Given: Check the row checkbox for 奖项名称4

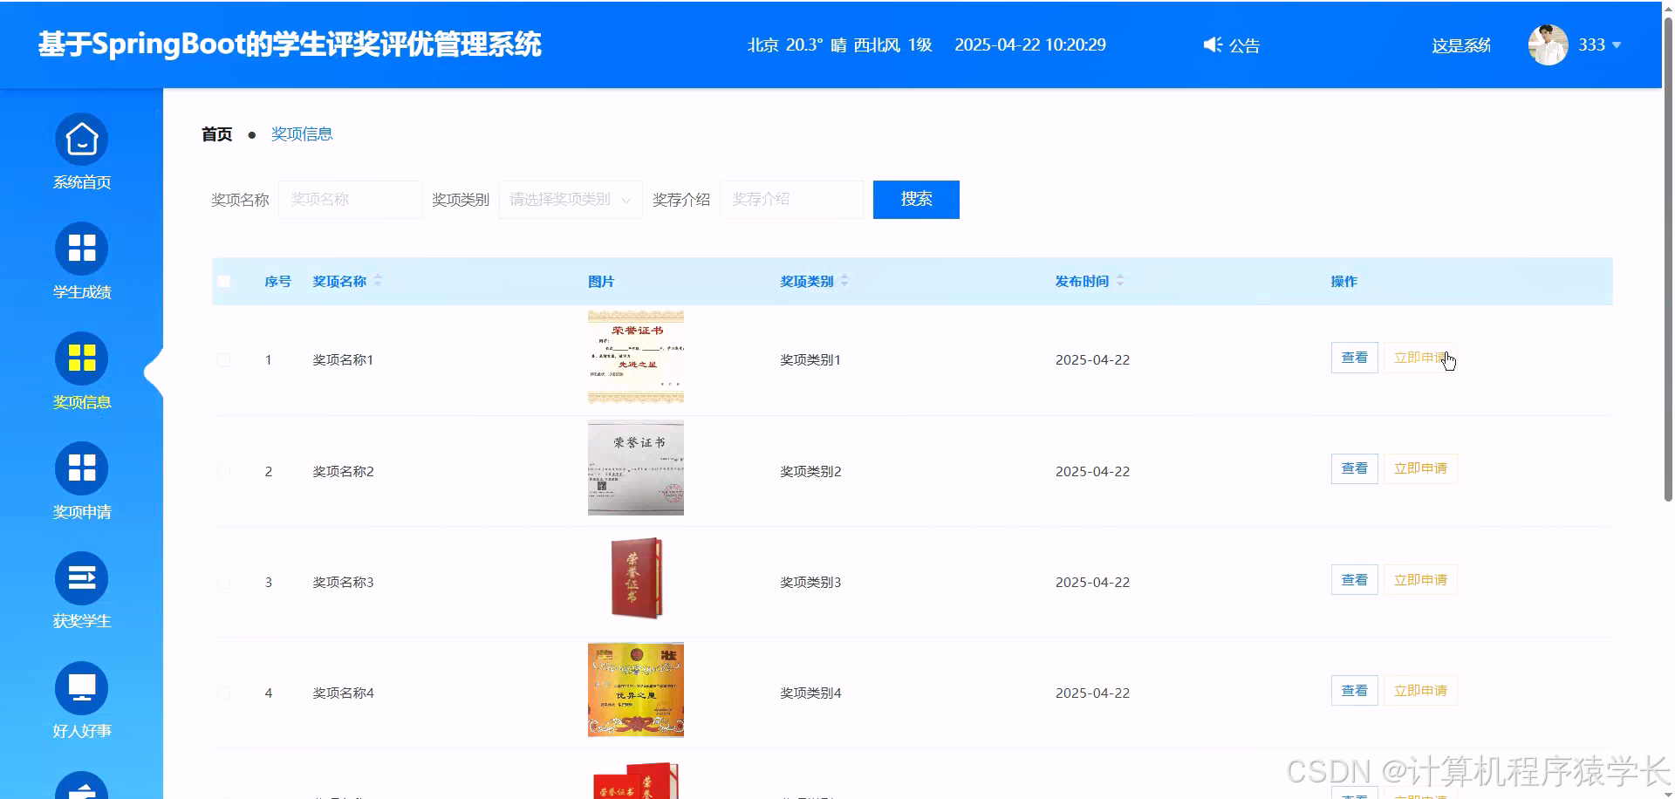Looking at the screenshot, I should 224,693.
